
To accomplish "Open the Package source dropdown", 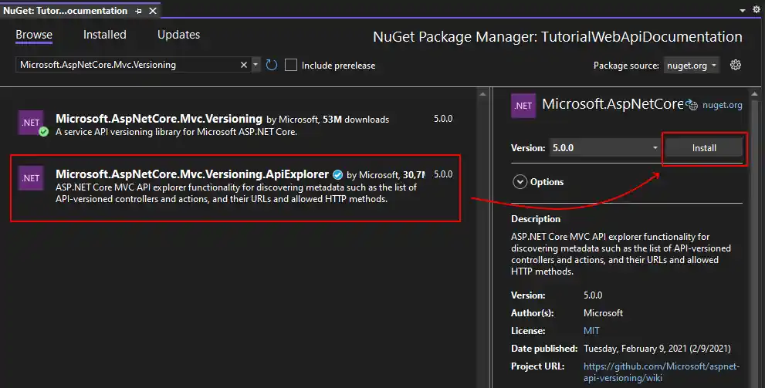I will point(692,66).
